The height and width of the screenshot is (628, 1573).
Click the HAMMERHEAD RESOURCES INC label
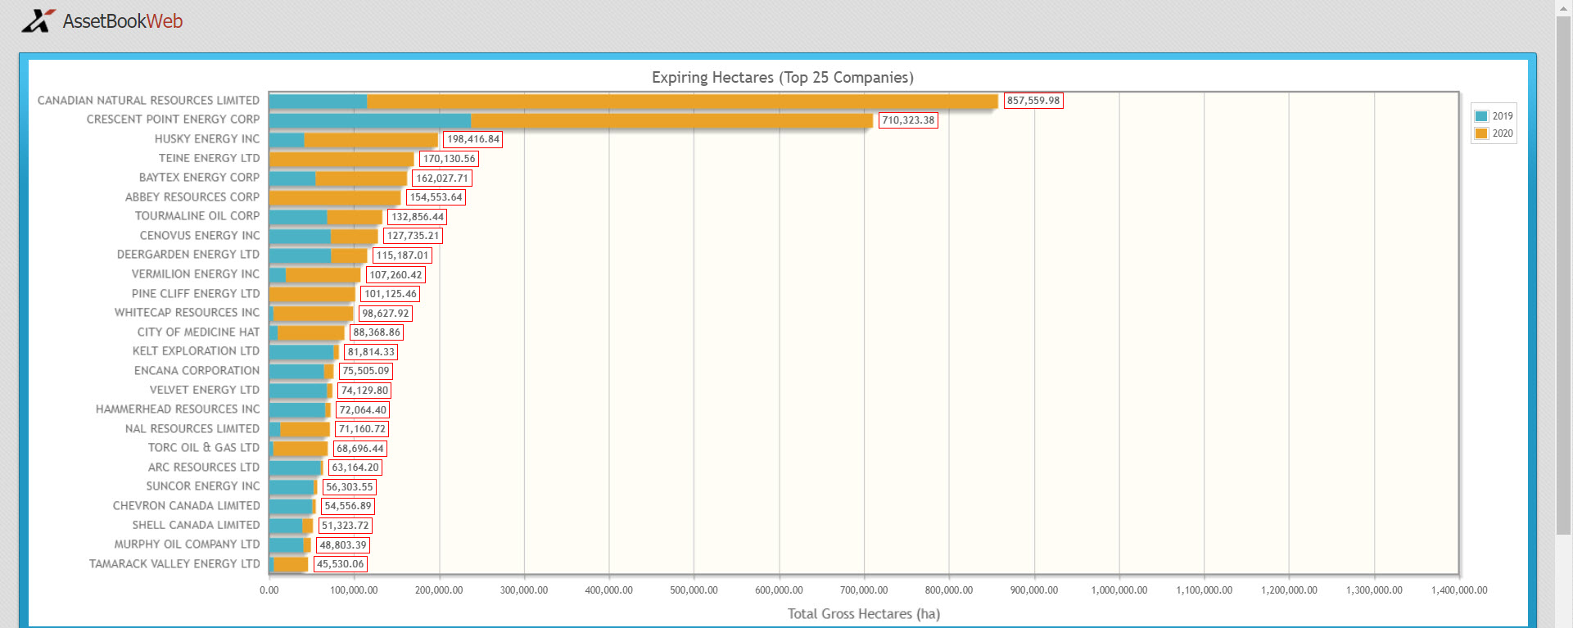pos(178,409)
